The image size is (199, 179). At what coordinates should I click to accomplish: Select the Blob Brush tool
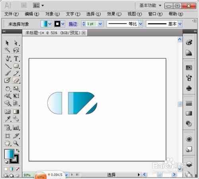tap(8, 80)
